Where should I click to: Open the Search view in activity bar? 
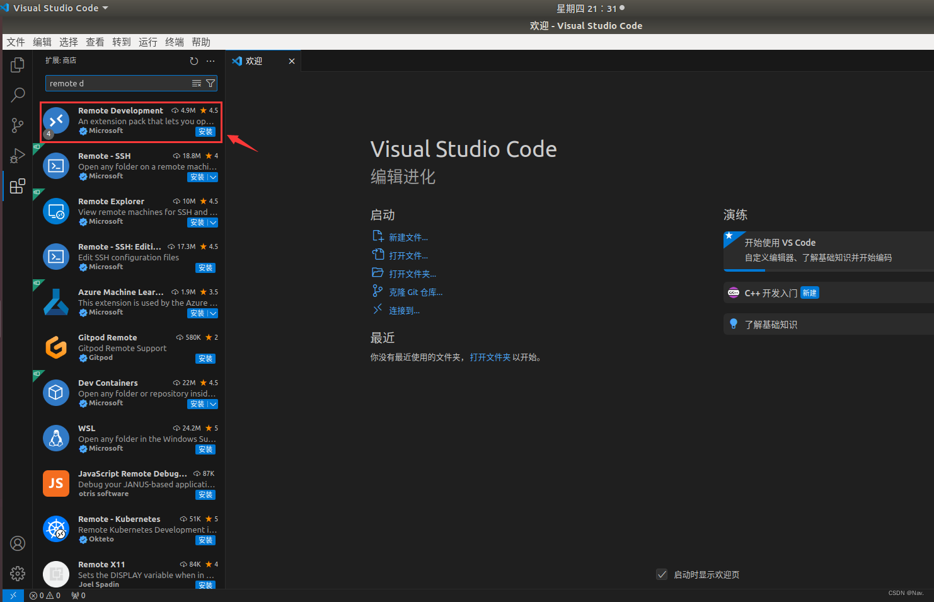[18, 95]
